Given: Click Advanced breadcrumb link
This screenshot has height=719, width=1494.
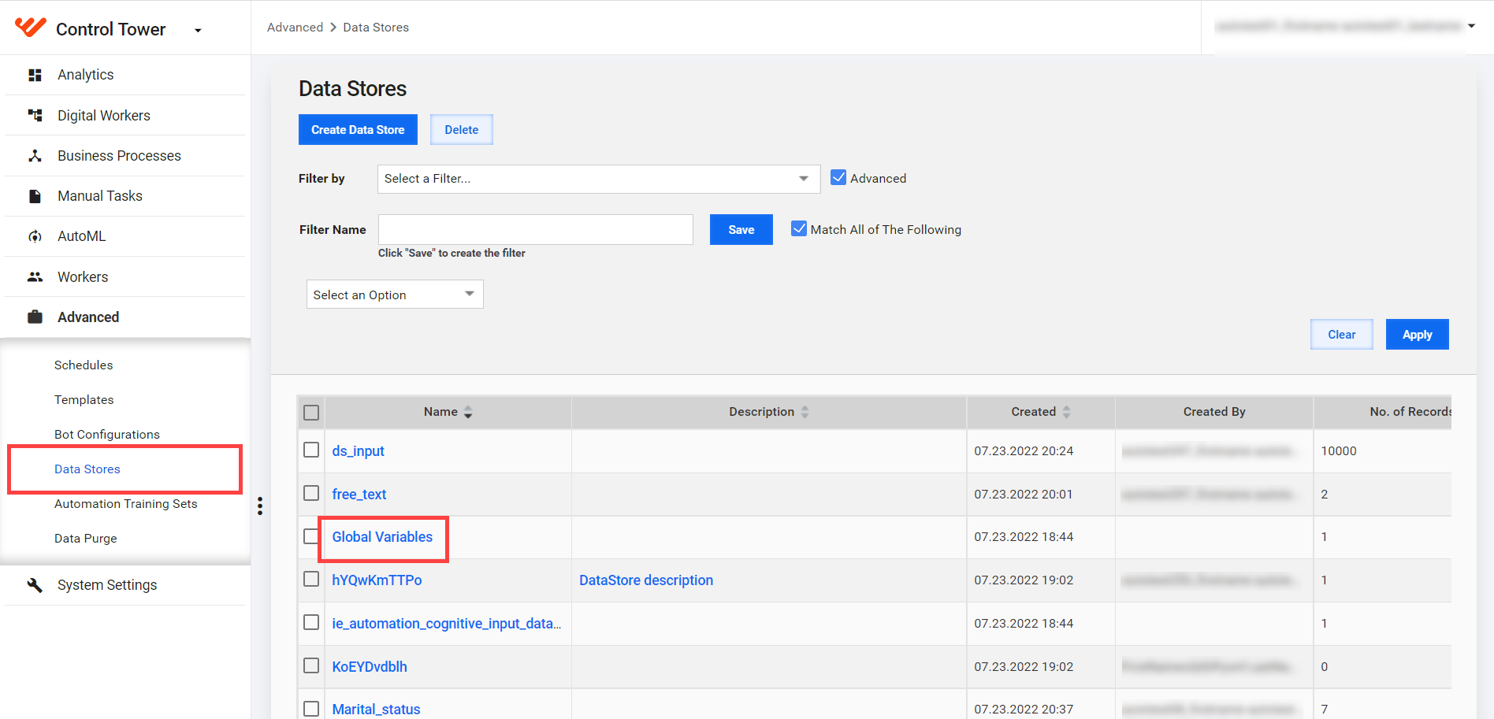Looking at the screenshot, I should point(295,28).
